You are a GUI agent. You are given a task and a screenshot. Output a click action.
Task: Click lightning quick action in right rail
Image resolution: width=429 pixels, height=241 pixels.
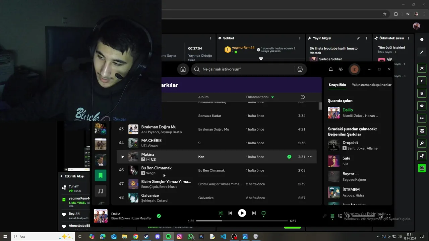(422, 81)
